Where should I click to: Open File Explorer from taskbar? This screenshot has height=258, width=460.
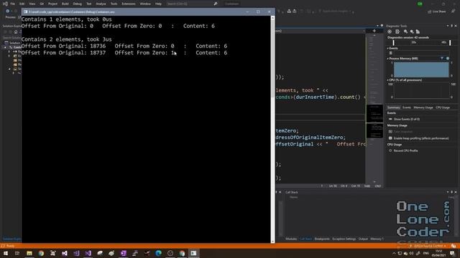tap(29, 253)
